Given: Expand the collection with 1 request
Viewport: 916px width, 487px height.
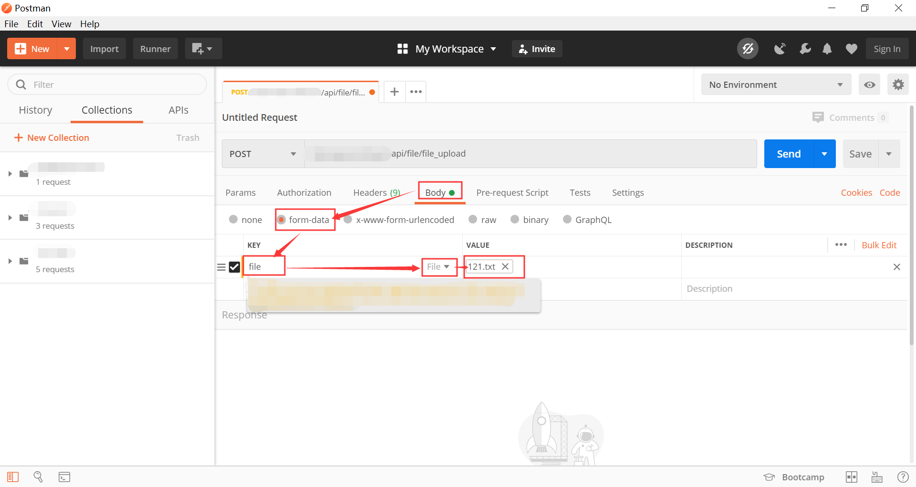Looking at the screenshot, I should pos(10,174).
